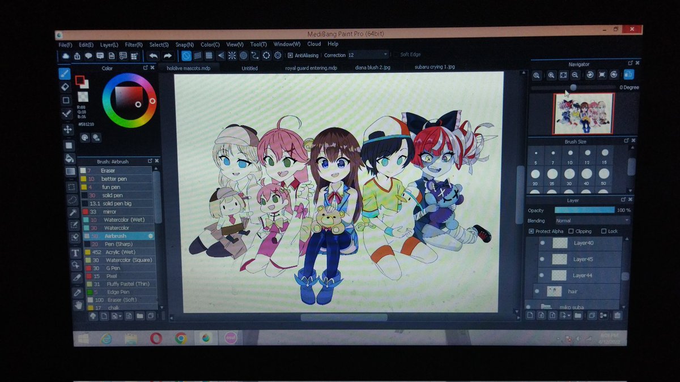Image resolution: width=680 pixels, height=382 pixels.
Task: Undock the Navigator panel
Action: (630, 63)
